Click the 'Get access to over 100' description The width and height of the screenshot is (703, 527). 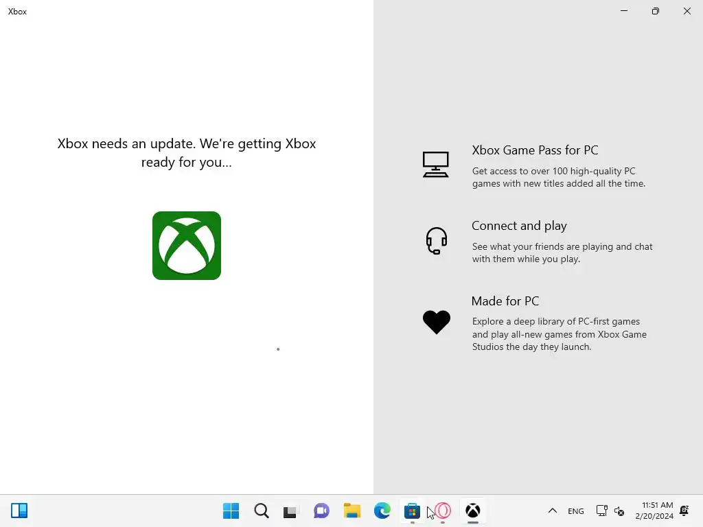[559, 177]
